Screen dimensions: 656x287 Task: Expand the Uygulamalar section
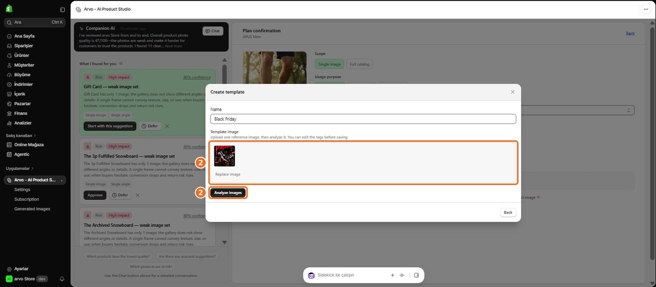point(20,168)
